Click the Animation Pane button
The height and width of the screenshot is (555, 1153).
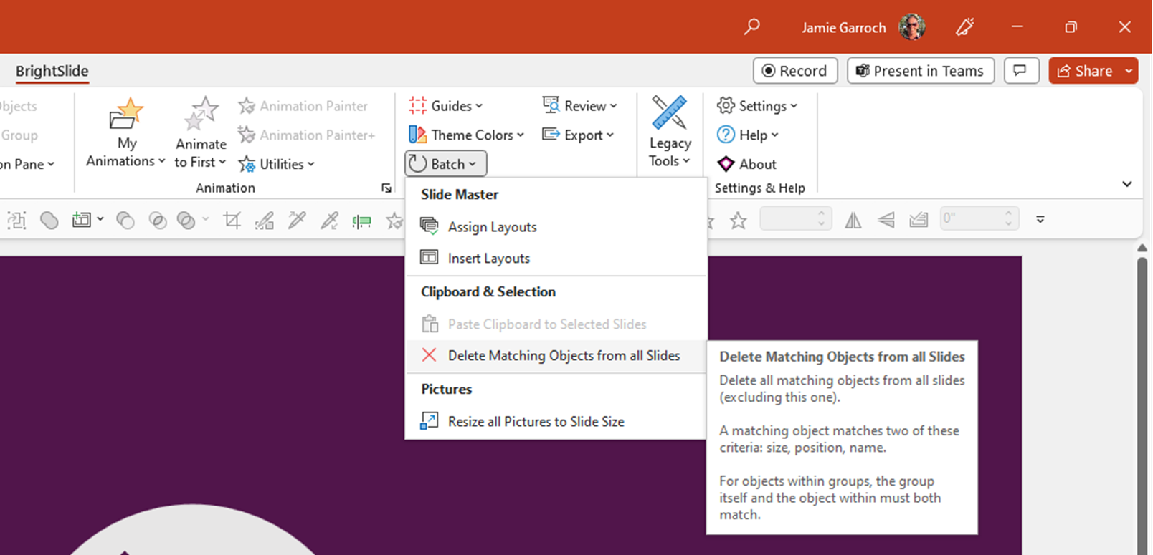(x=28, y=164)
